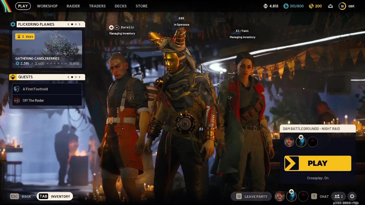The width and height of the screenshot is (365, 205).
Task: Click the red hat avatar in map panel
Action: [313, 142]
